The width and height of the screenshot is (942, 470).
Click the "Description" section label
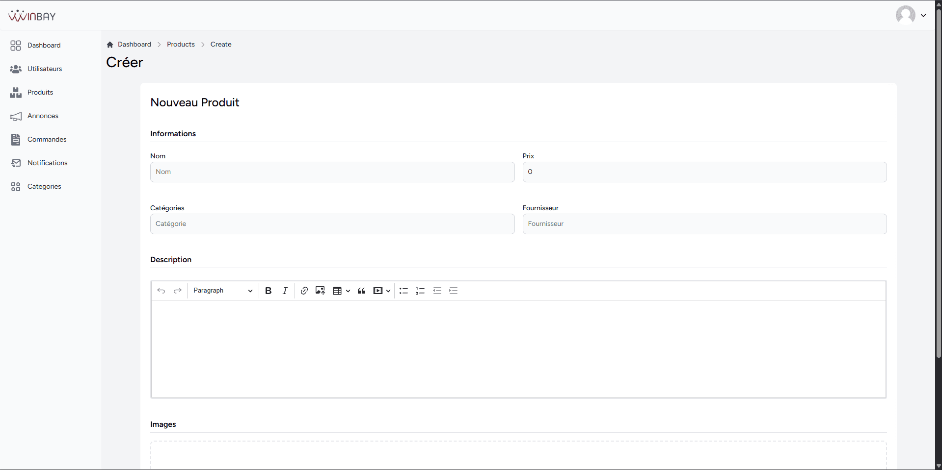point(171,259)
